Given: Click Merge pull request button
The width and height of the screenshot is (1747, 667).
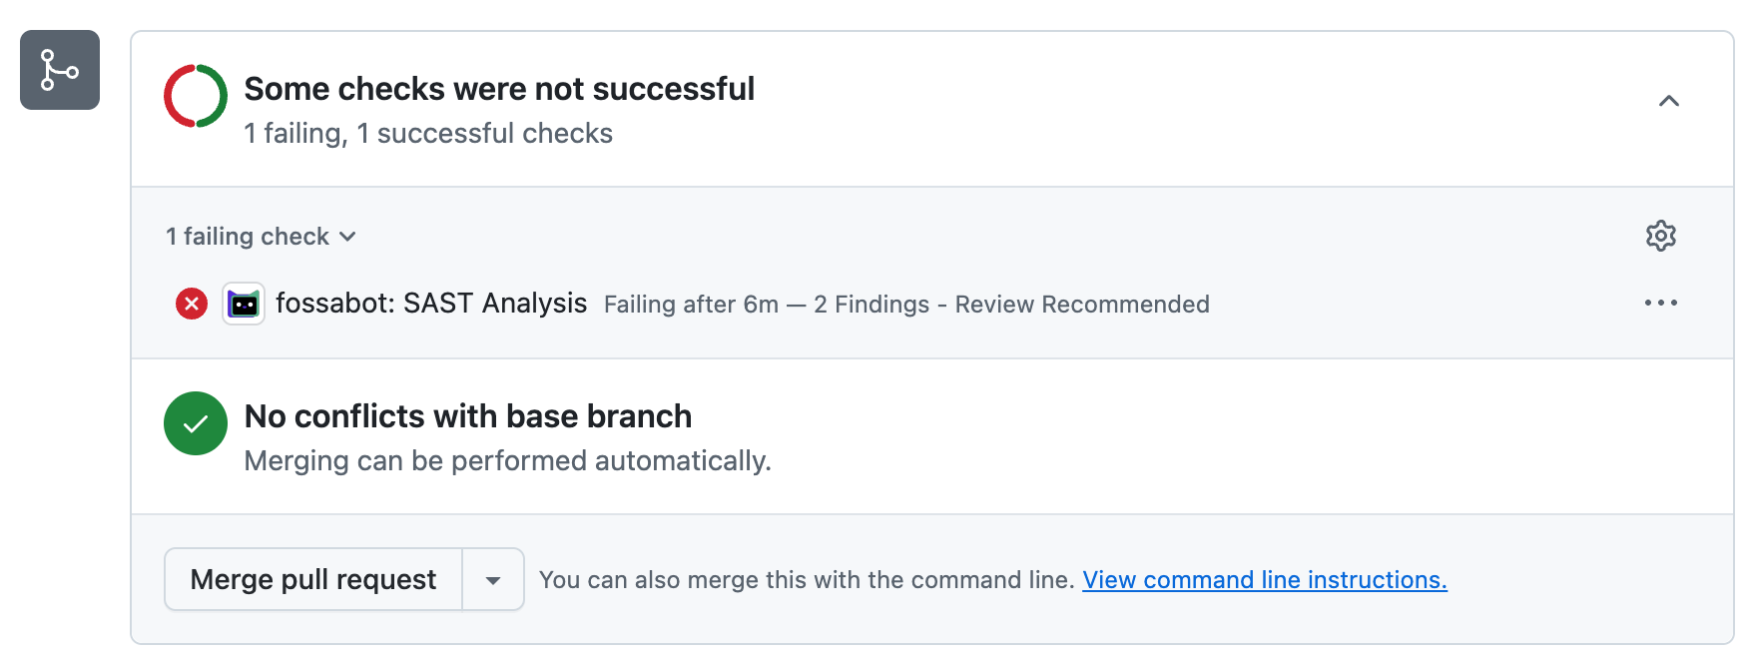Looking at the screenshot, I should pyautogui.click(x=313, y=579).
